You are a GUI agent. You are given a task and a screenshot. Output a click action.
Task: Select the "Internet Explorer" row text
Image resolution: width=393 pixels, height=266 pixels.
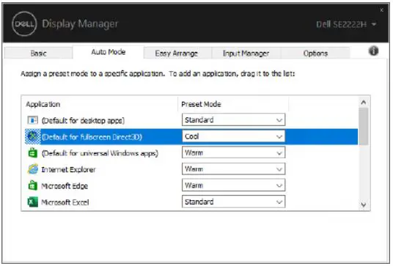pos(68,169)
